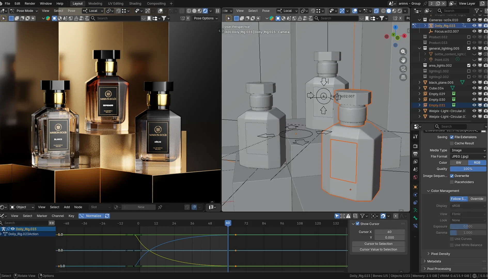Click the frame 60 playhead marker
The width and height of the screenshot is (488, 279).
tap(228, 223)
